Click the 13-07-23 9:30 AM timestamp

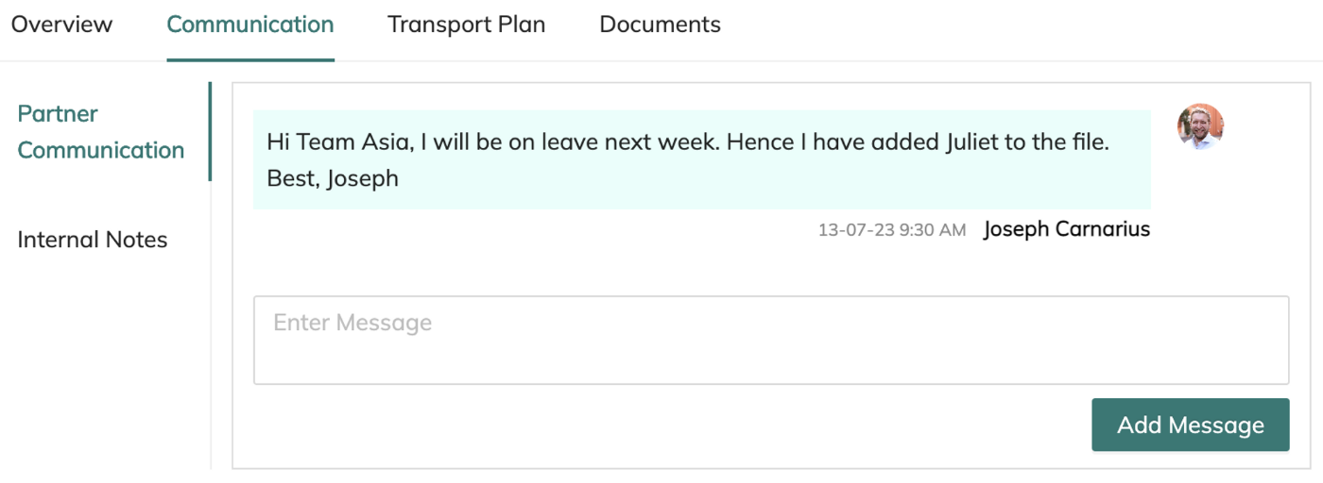tap(892, 230)
